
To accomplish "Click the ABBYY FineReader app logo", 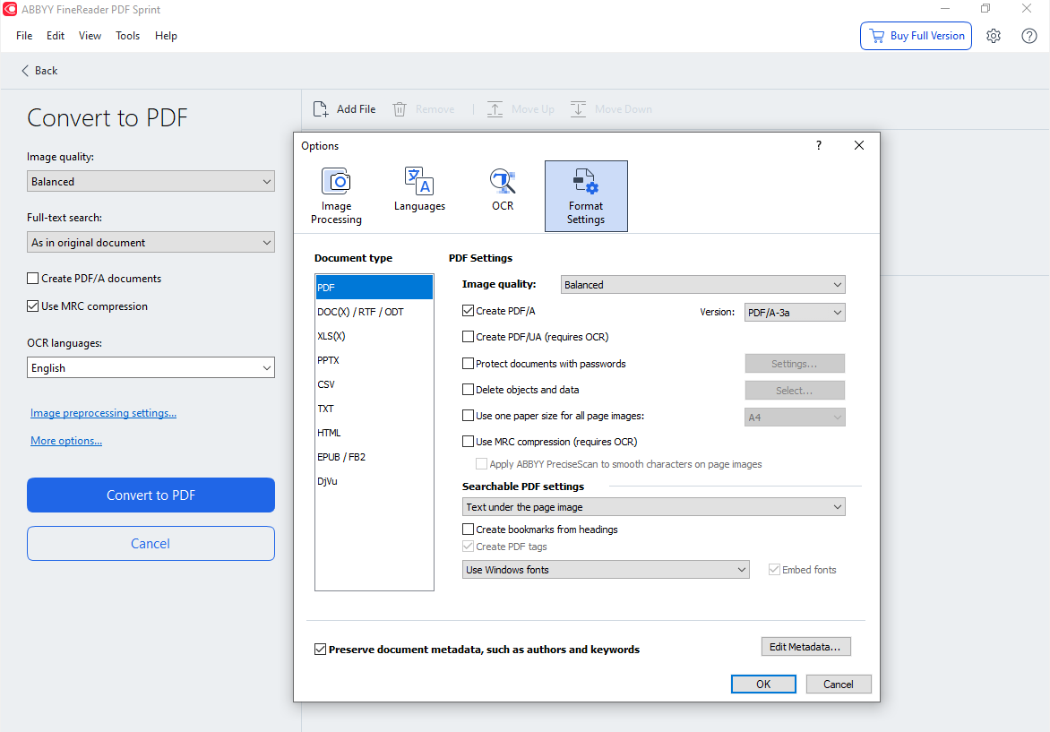I will (9, 9).
